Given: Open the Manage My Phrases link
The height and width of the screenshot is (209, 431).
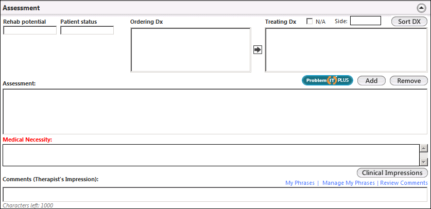Looking at the screenshot, I should [x=349, y=183].
